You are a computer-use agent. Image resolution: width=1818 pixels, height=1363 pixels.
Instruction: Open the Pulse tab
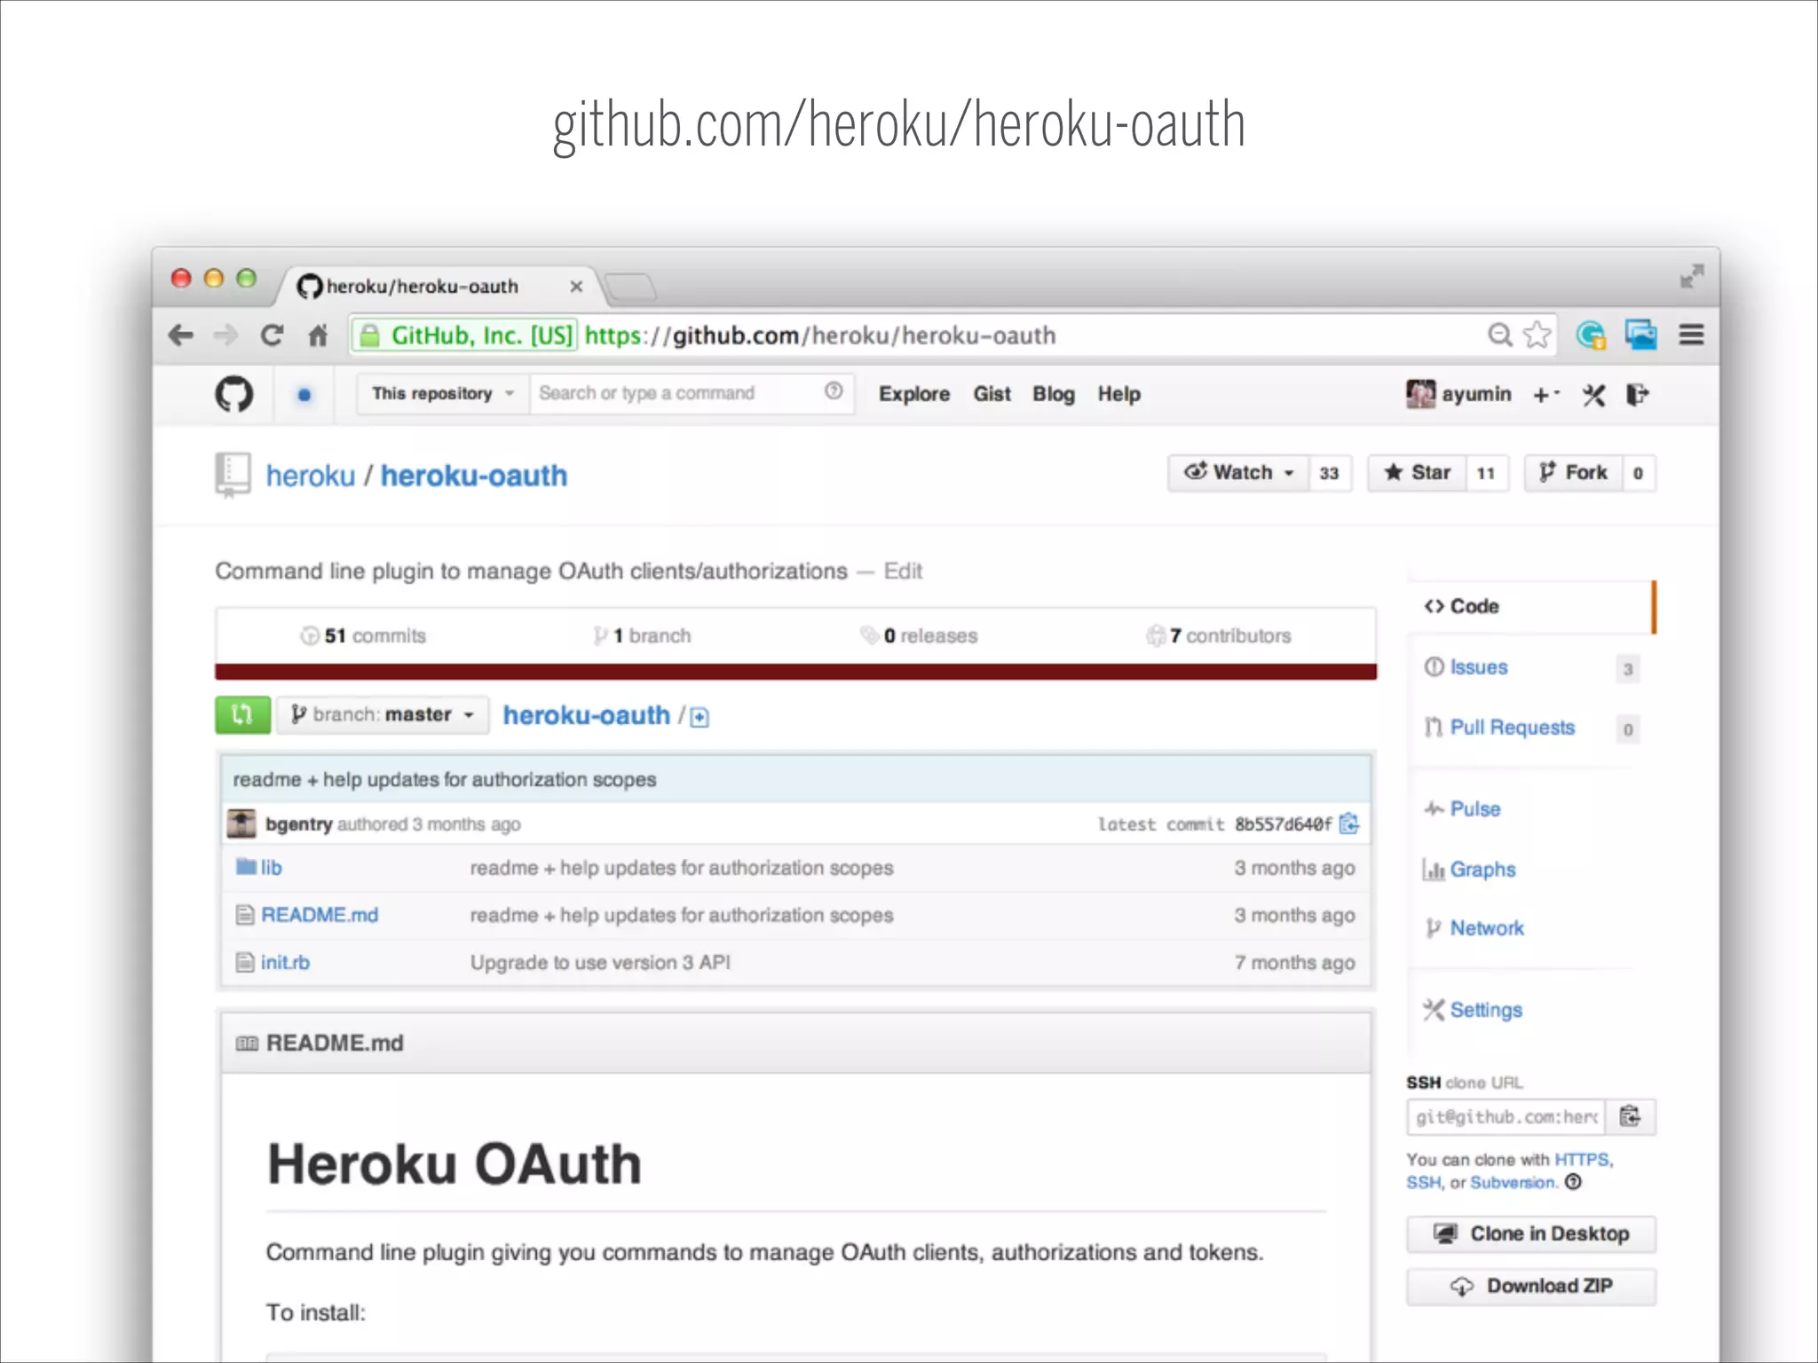1474,809
